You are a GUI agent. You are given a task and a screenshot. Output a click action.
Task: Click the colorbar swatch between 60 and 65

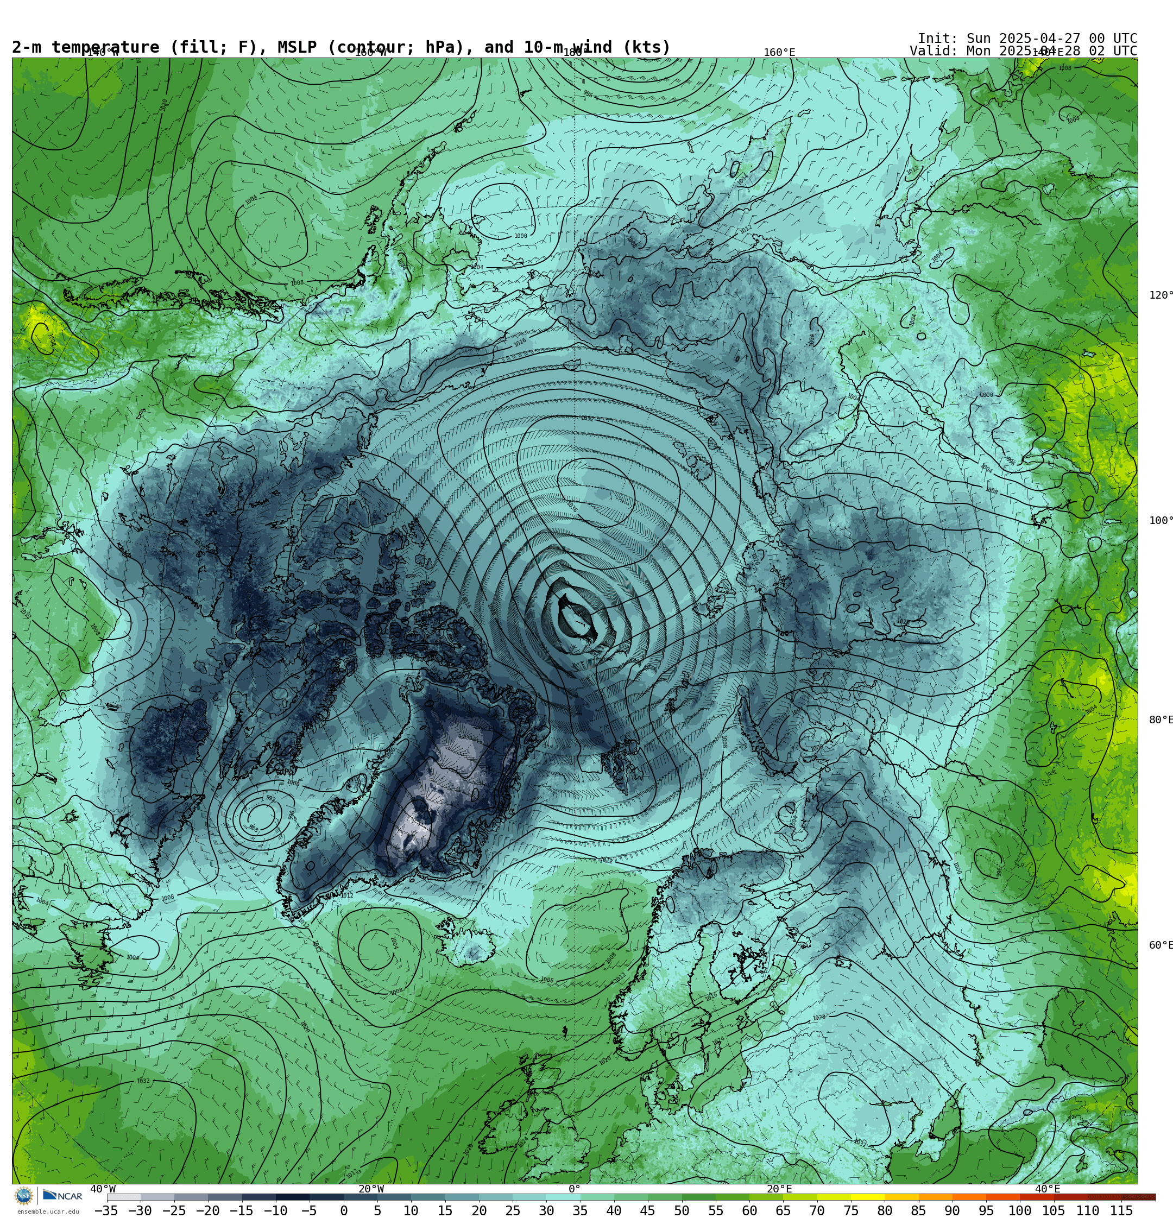[x=766, y=1197]
